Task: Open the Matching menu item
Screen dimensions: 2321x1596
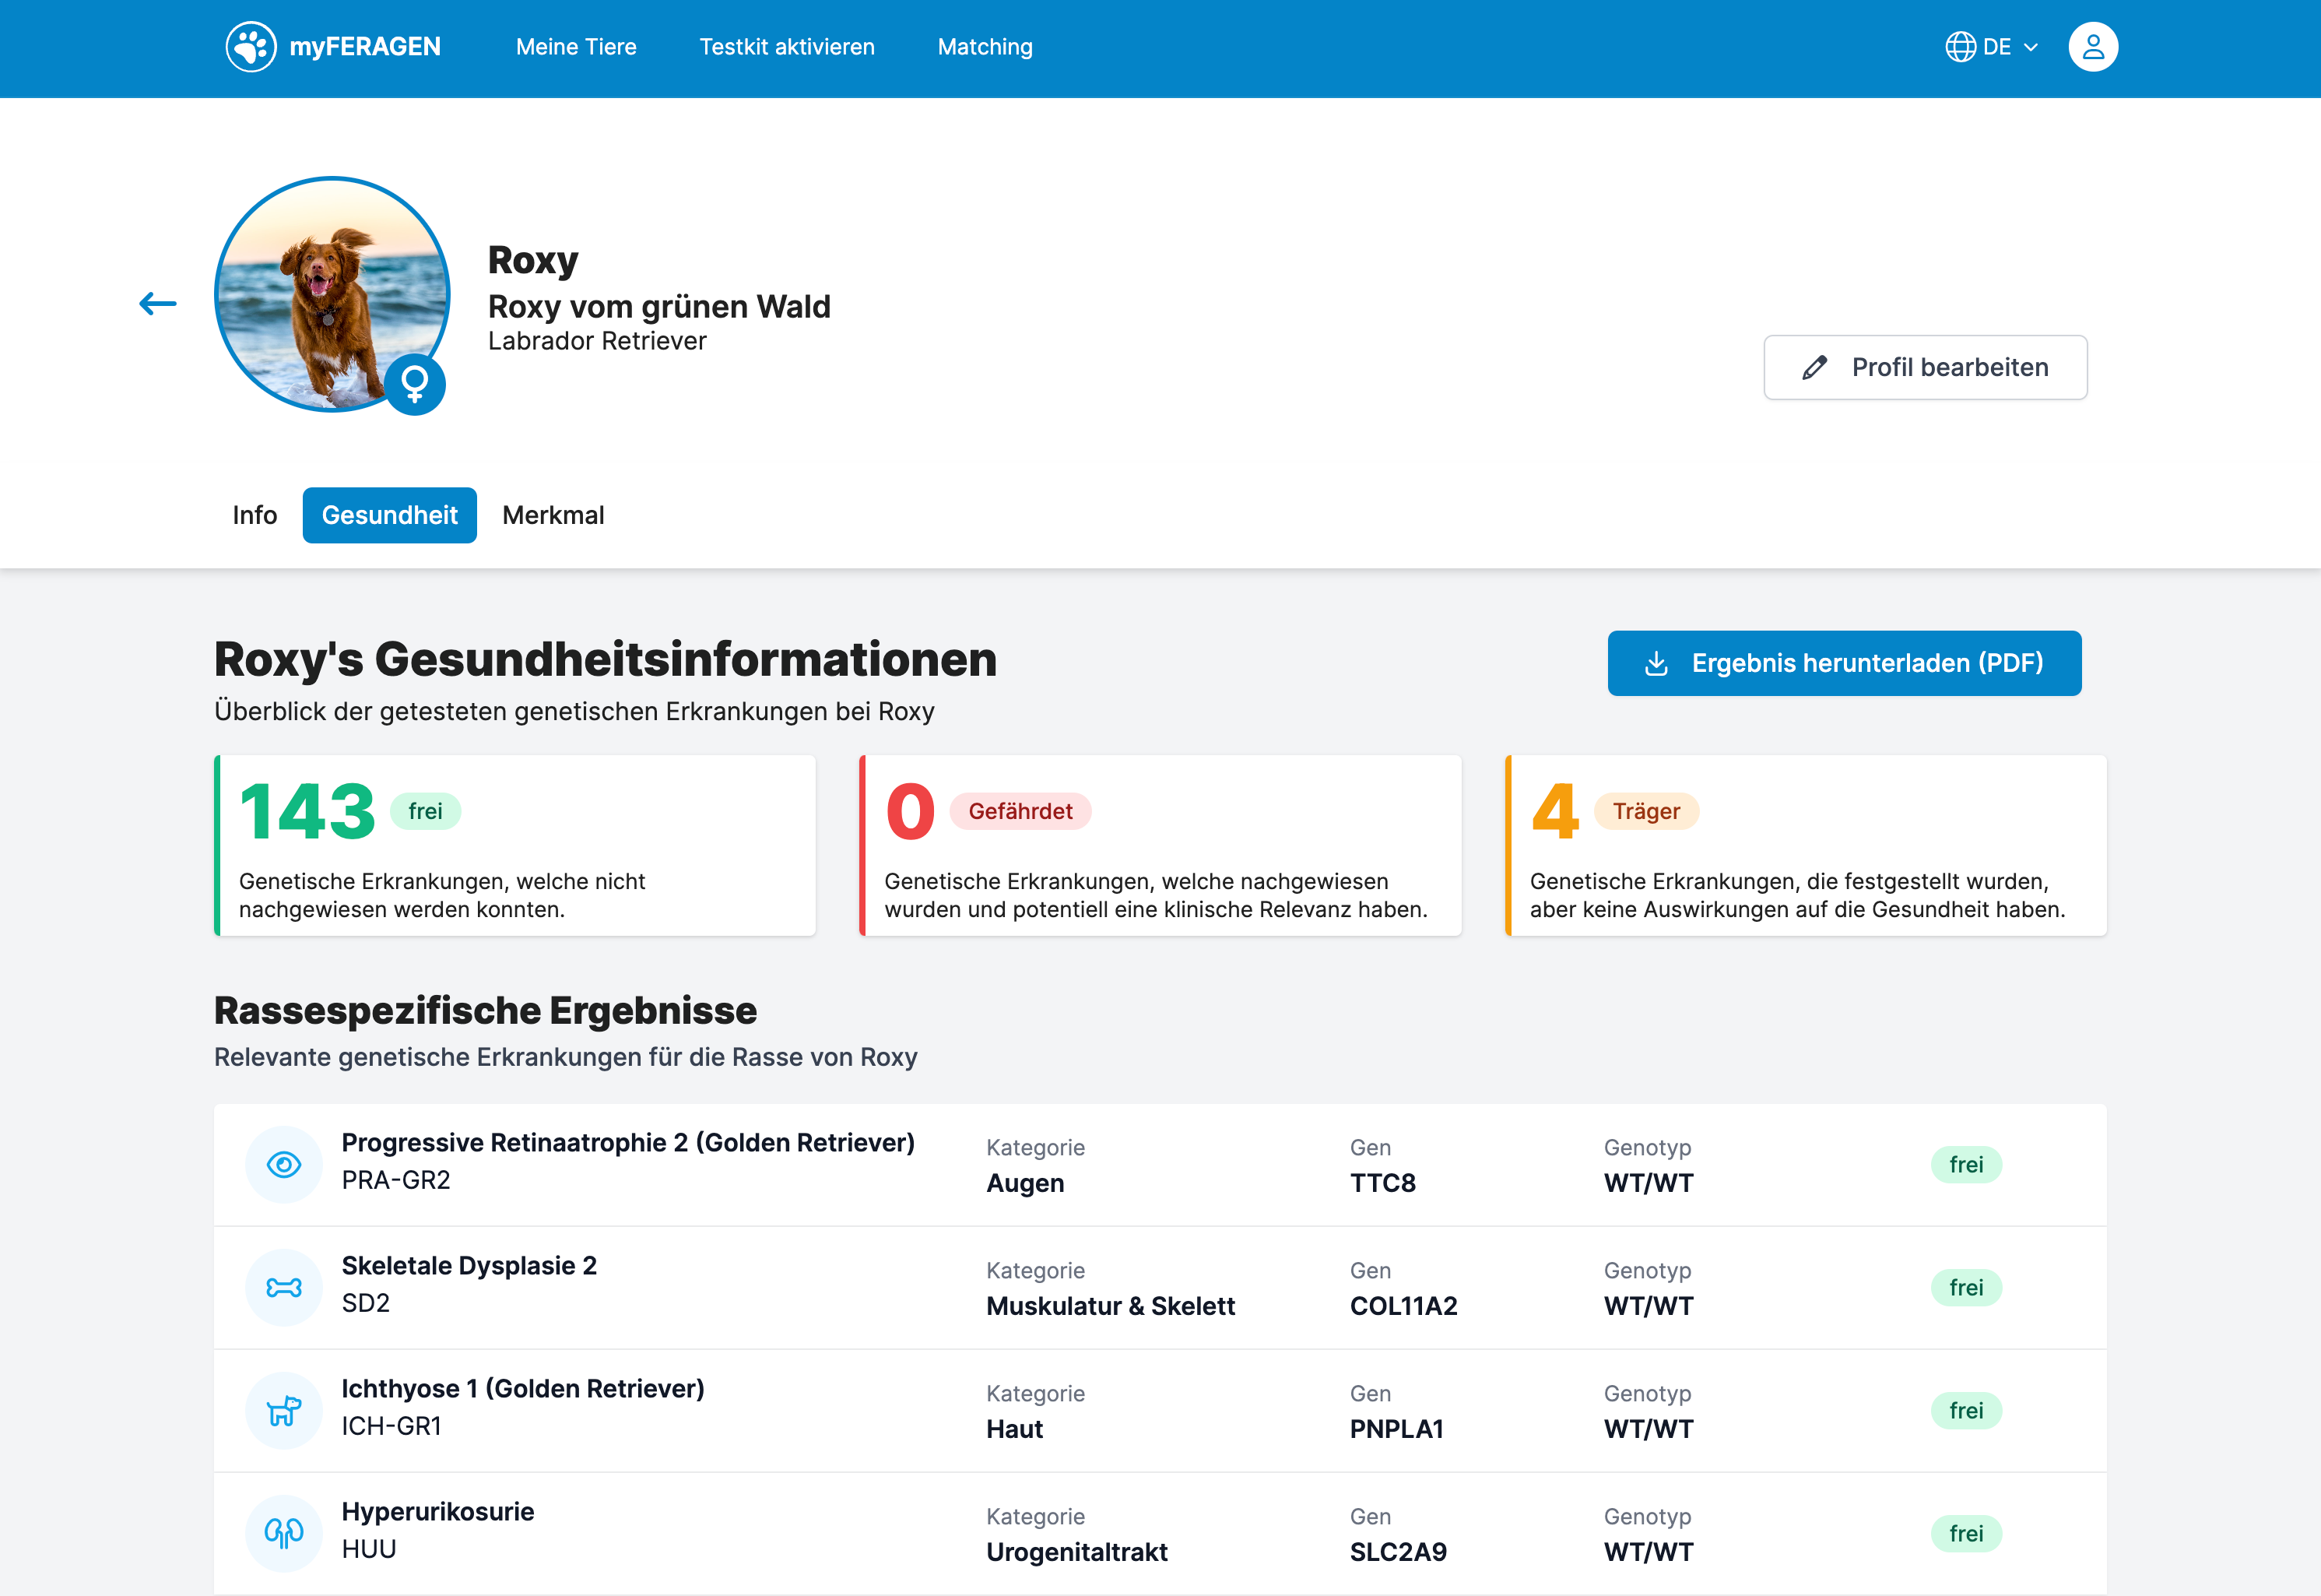Action: (x=985, y=47)
